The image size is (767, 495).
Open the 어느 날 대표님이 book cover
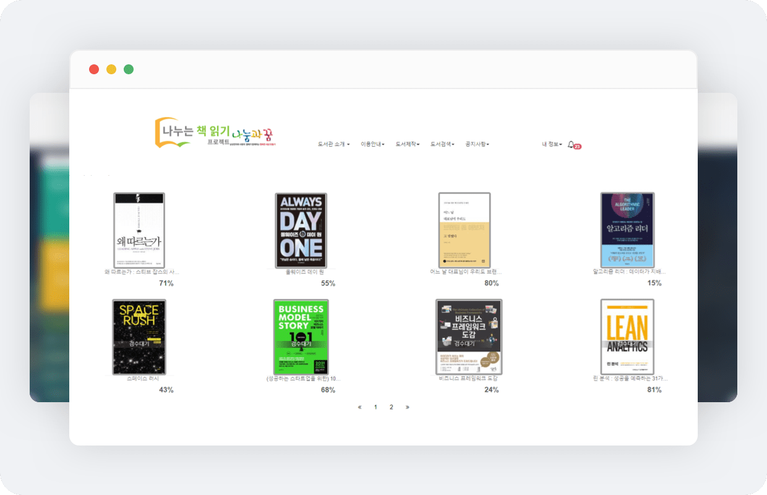[x=465, y=230]
